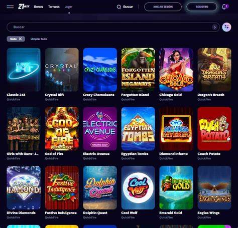Click the Registro button

click(x=202, y=7)
